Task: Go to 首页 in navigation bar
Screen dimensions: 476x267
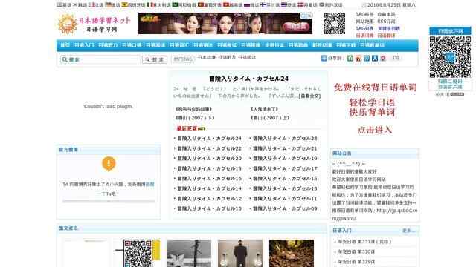Action: pos(65,45)
